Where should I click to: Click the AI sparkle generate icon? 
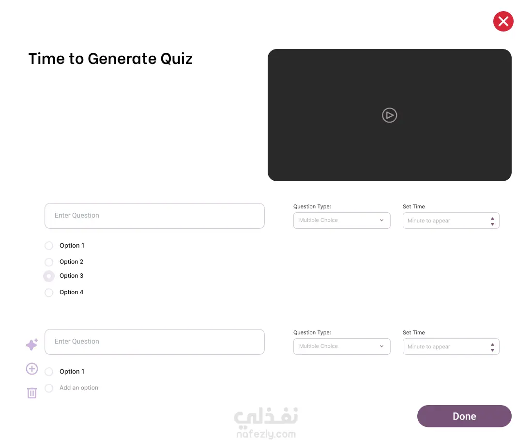click(32, 345)
